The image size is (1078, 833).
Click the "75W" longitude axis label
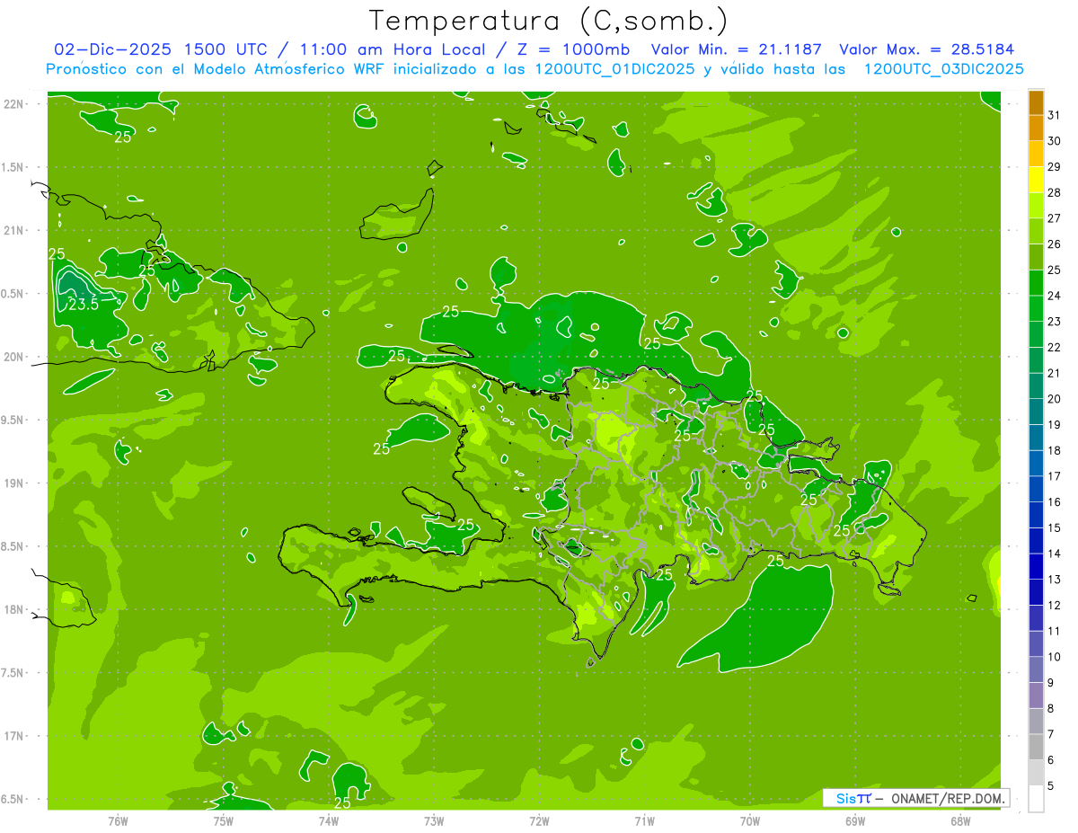223,821
